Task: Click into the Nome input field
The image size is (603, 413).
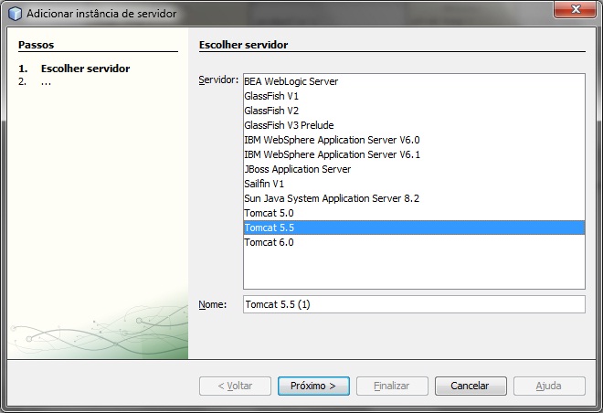Action: 414,304
